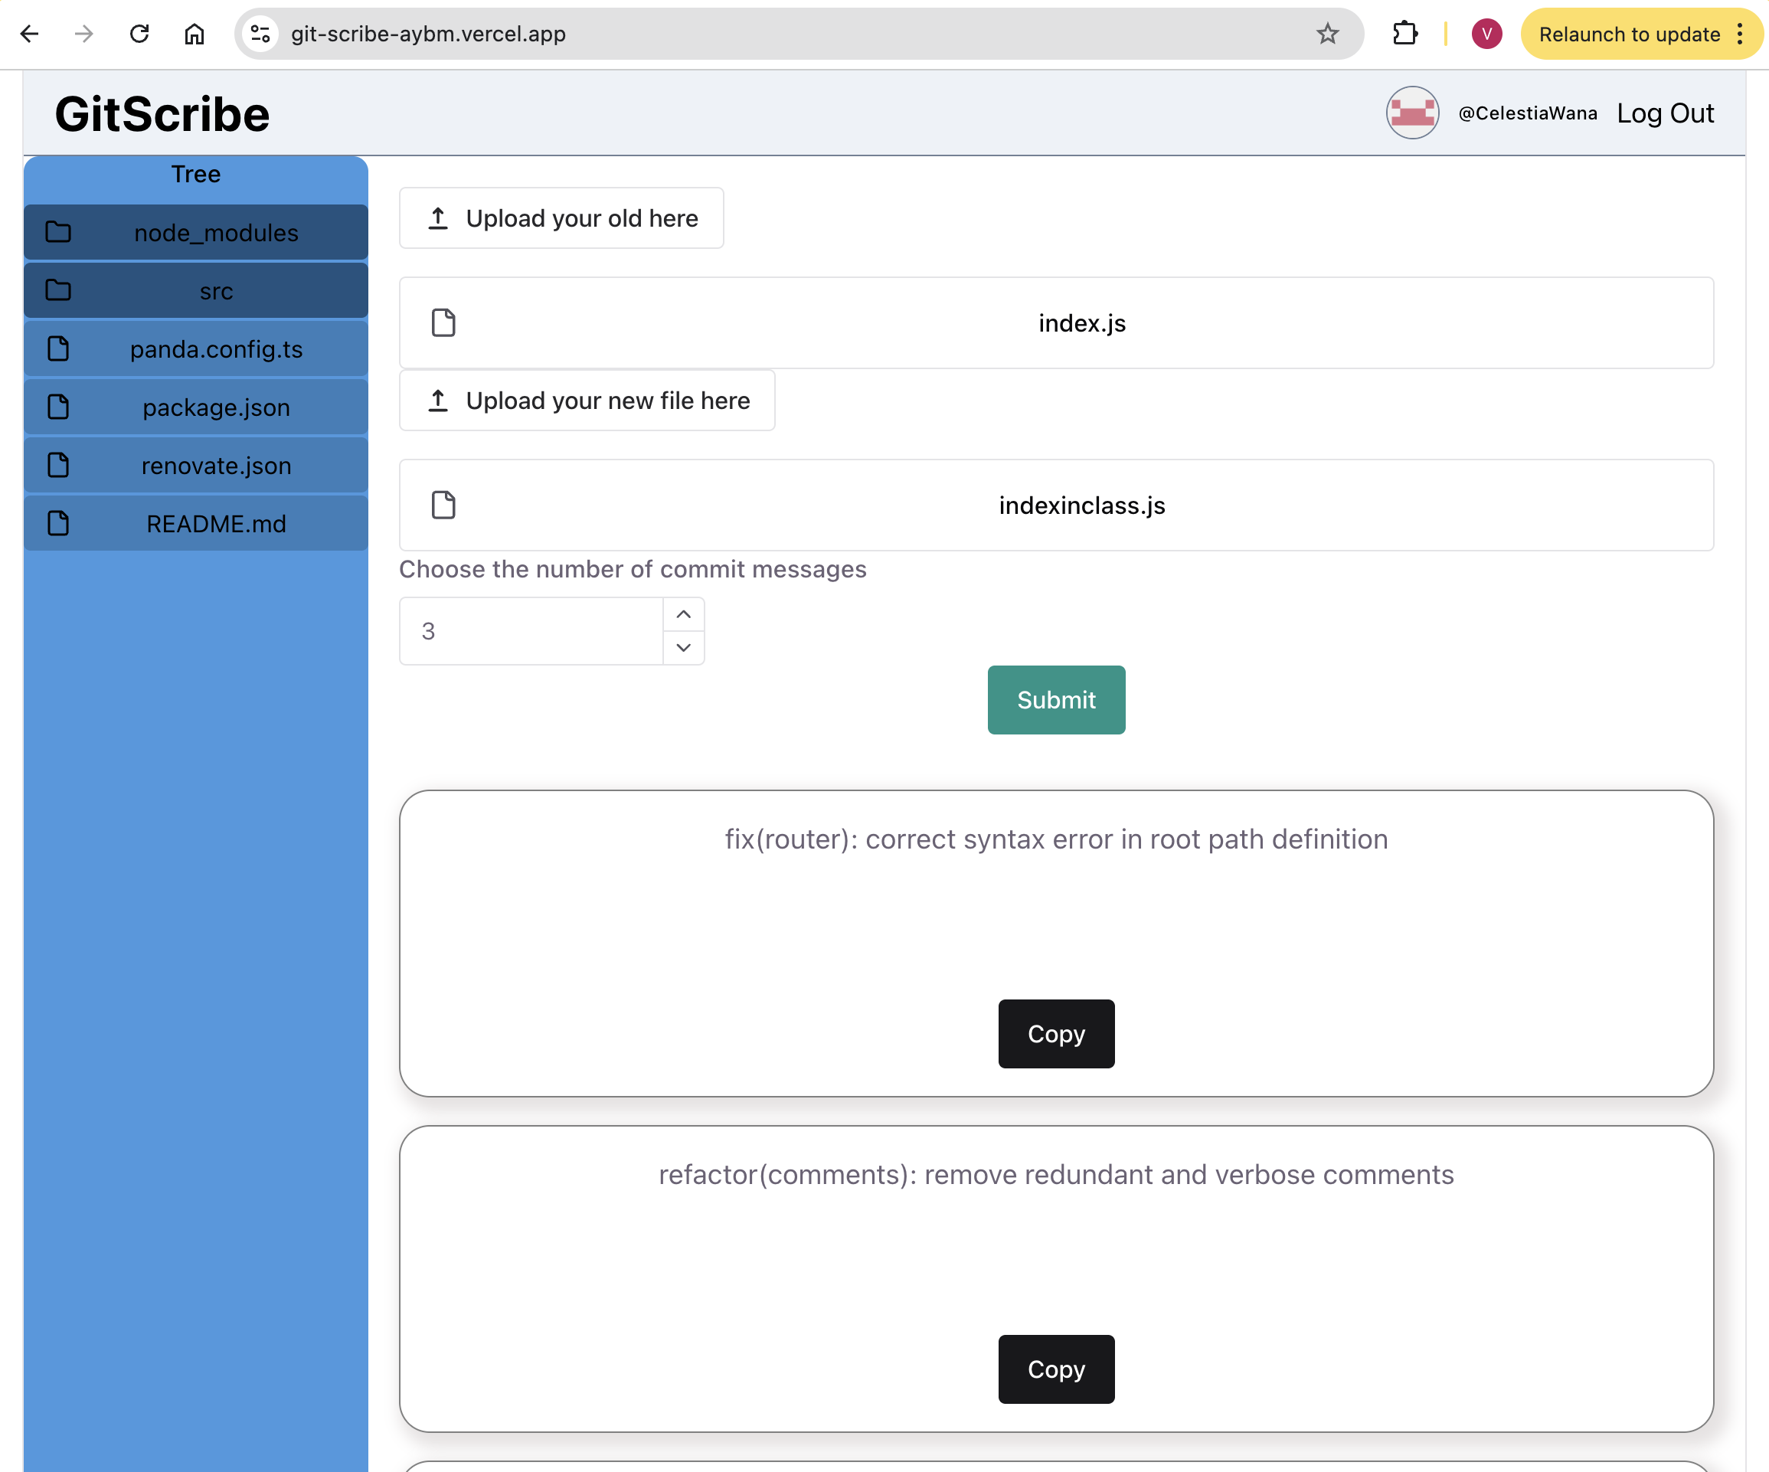Click Upload your new file here
This screenshot has height=1472, width=1769.
[587, 401]
